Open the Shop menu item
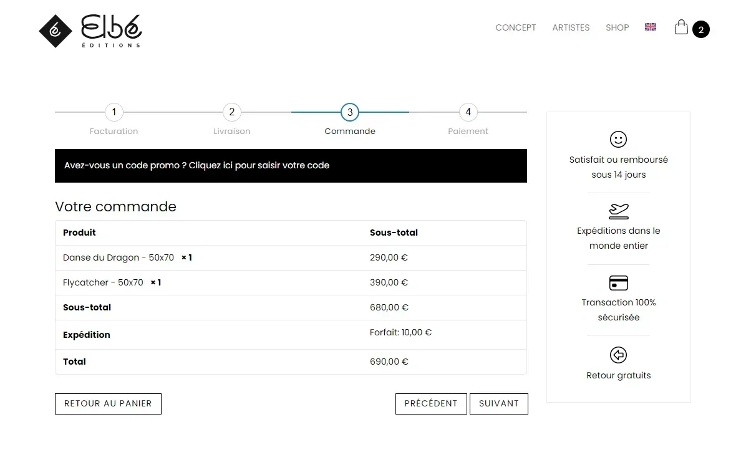 (617, 27)
